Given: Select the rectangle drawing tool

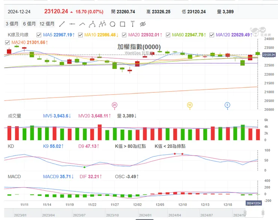Looking at the screenshot, I should coord(122,24).
